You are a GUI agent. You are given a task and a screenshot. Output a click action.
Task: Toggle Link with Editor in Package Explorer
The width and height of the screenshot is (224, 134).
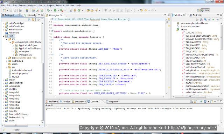tap(33, 20)
